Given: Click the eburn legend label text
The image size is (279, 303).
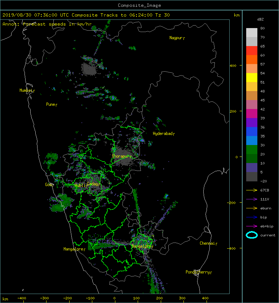Looking at the screenshot, I should (x=266, y=208).
